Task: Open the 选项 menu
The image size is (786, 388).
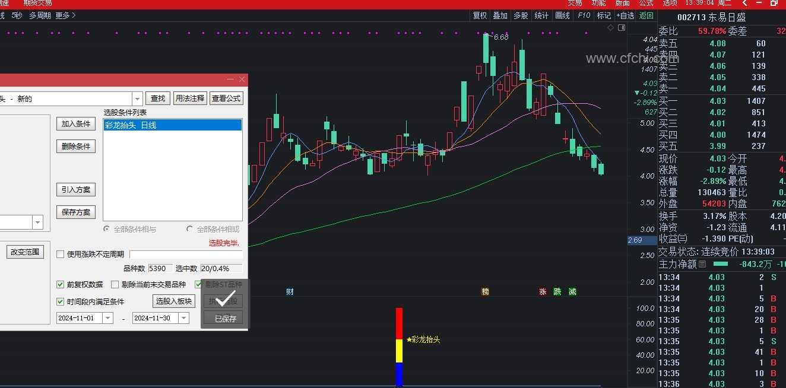Action: point(670,4)
